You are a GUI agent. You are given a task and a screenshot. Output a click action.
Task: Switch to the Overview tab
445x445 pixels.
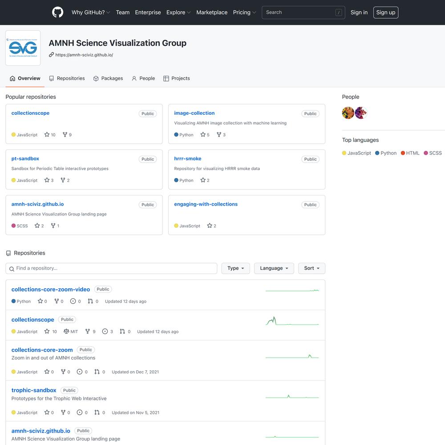tap(25, 78)
